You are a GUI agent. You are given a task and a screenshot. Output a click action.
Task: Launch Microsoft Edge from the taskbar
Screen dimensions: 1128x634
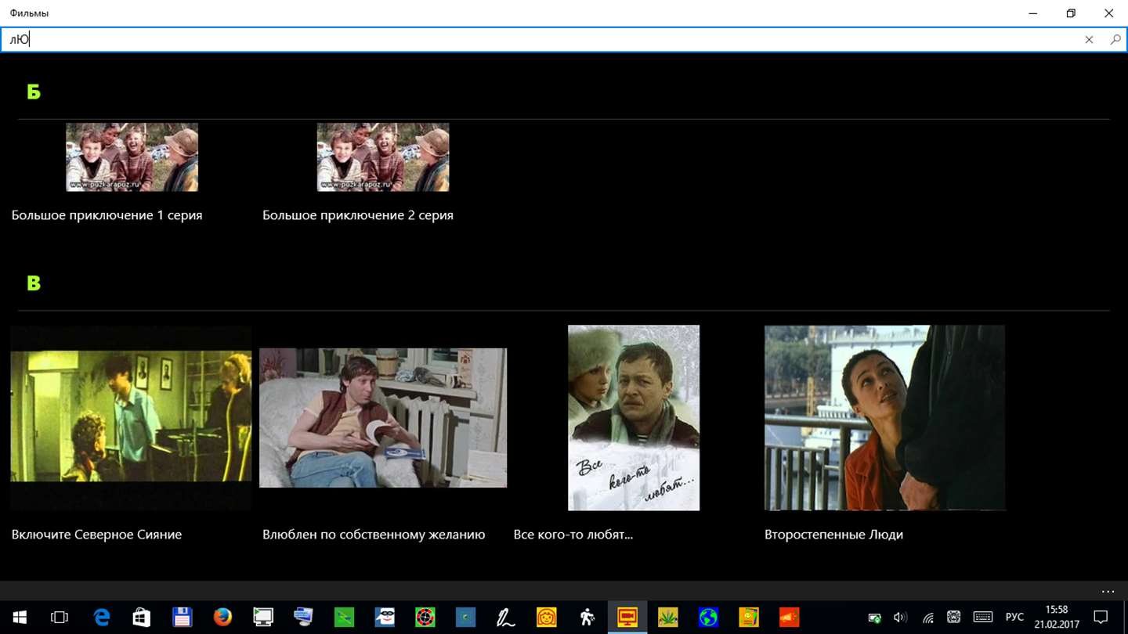coord(102,618)
